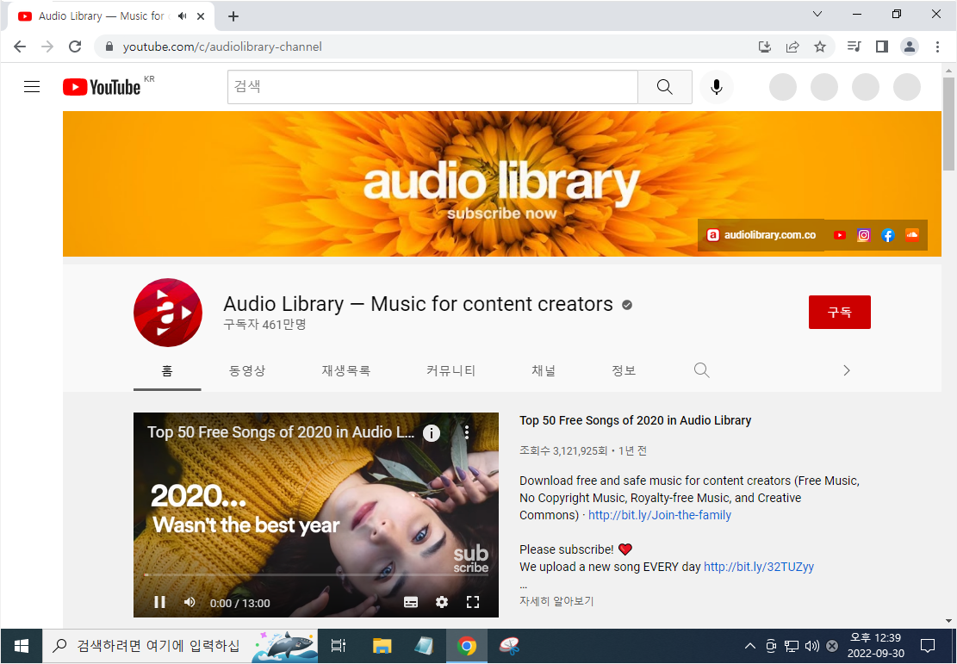This screenshot has width=957, height=664.
Task: Click the browser address bar URL
Action: pyautogui.click(x=222, y=47)
